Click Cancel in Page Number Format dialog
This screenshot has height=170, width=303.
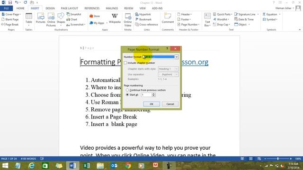170,104
